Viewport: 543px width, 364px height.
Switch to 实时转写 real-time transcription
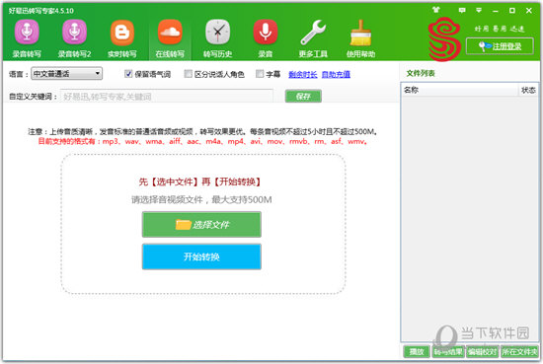coord(121,38)
